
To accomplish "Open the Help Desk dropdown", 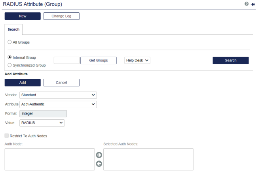I will tap(137, 60).
